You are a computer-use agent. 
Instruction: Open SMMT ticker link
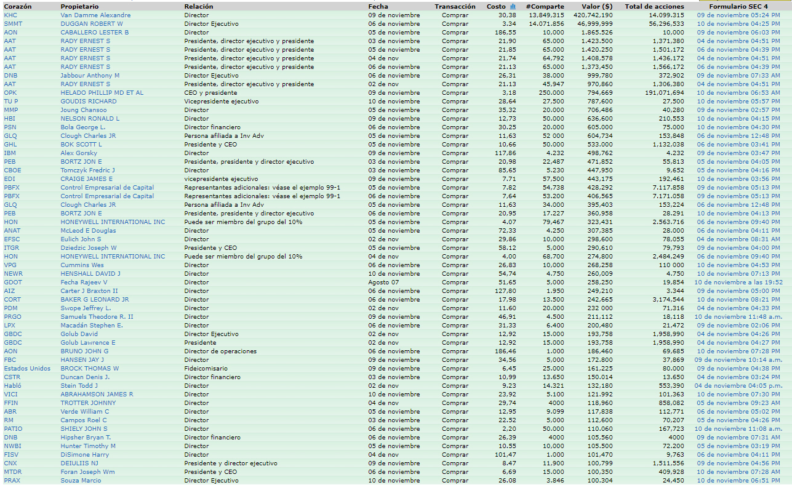tap(13, 23)
